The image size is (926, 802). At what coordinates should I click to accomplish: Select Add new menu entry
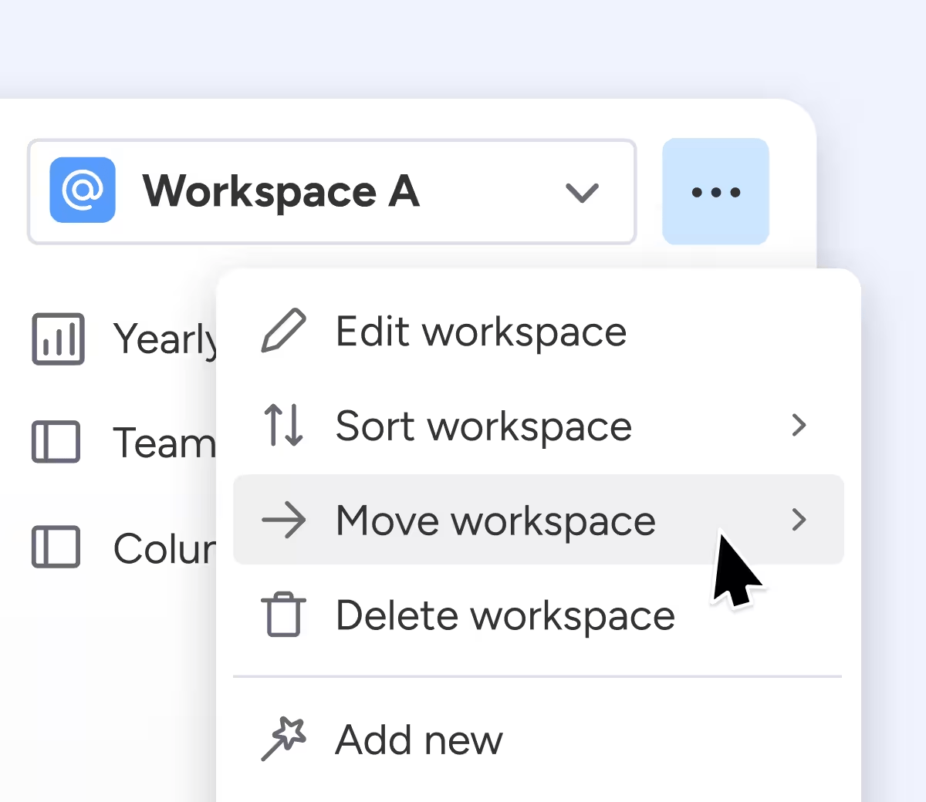point(539,739)
